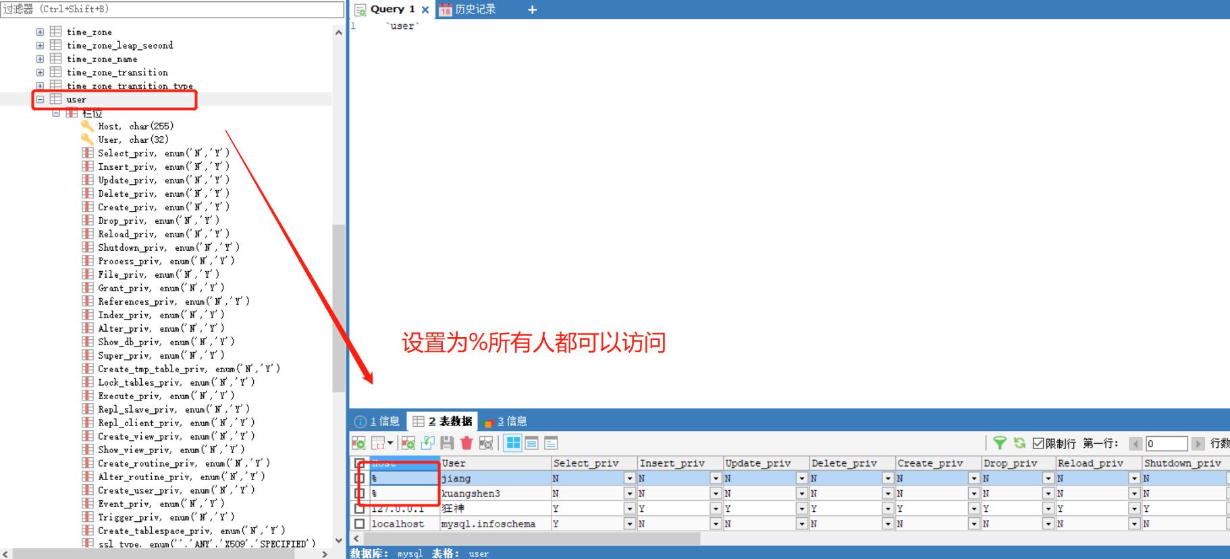This screenshot has width=1230, height=559.
Task: Check the row checkbox for mysql.infoschema
Action: point(359,524)
